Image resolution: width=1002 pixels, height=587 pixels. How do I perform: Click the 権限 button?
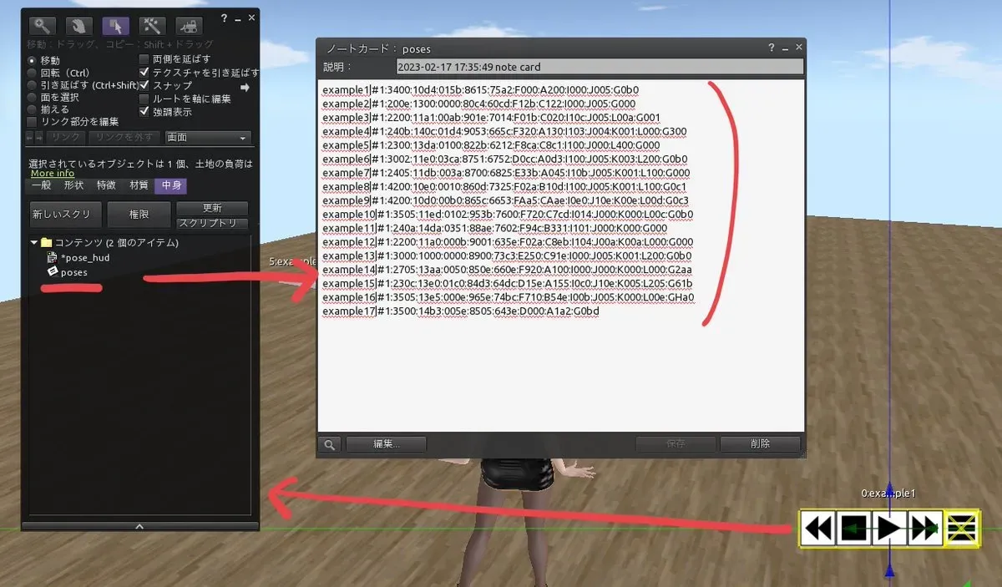[139, 215]
